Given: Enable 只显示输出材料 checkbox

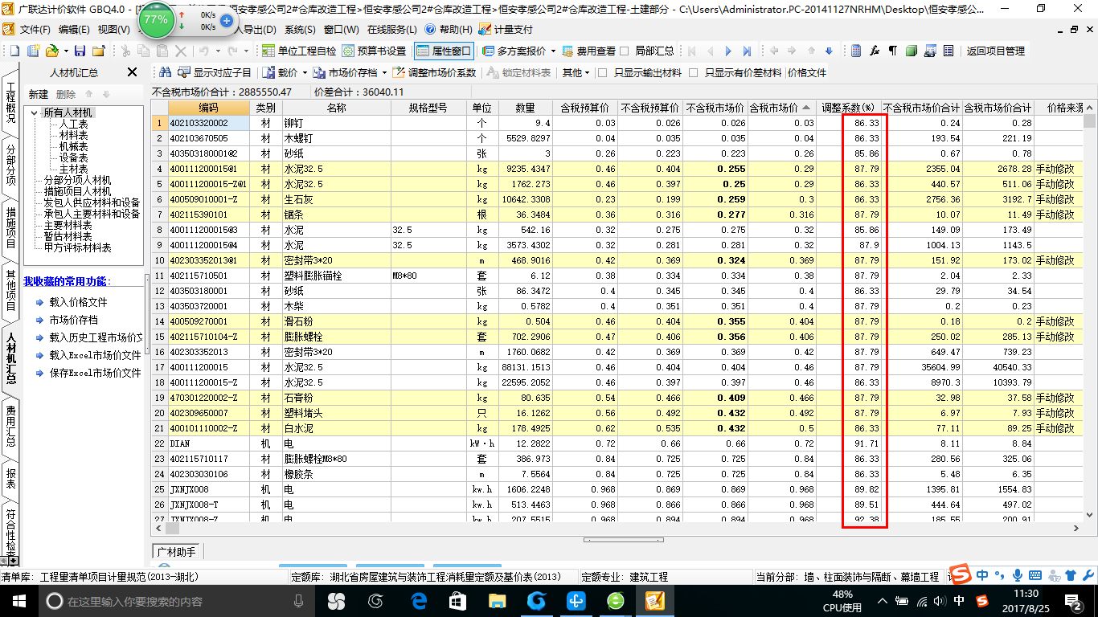Looking at the screenshot, I should pos(601,72).
